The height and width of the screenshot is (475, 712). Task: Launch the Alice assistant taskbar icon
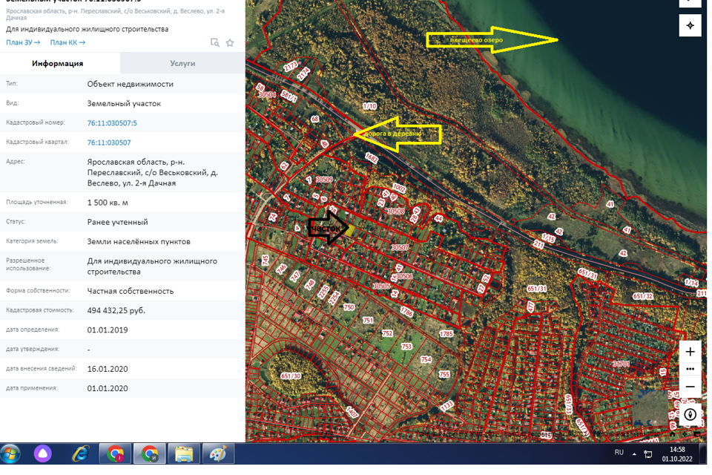point(44,453)
